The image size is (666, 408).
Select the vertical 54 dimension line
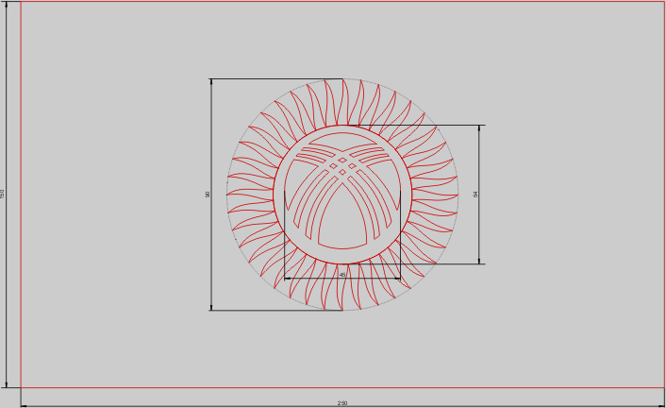[480, 227]
